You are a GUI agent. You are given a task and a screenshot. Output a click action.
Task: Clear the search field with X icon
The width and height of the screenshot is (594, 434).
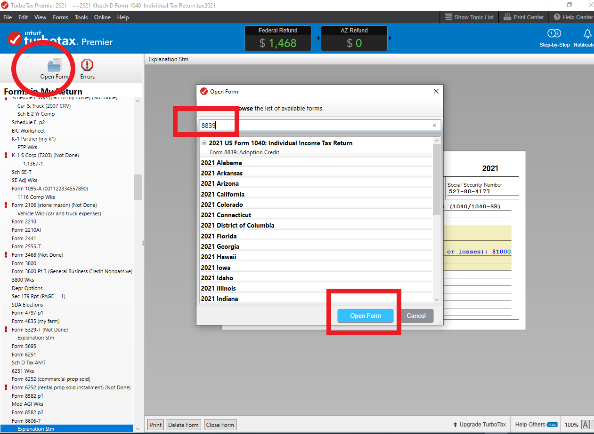pos(434,126)
